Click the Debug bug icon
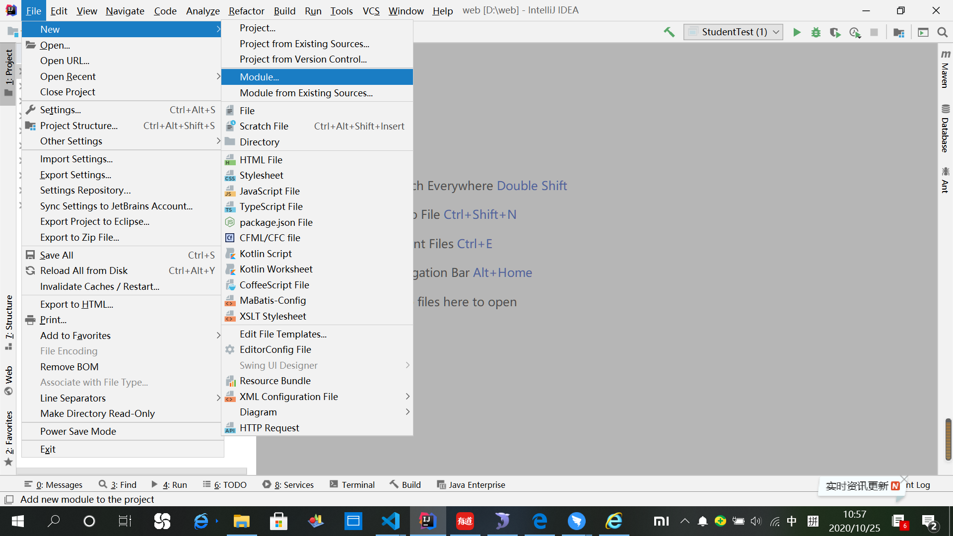This screenshot has width=953, height=536. (816, 32)
